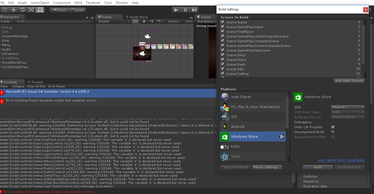
Task: Toggle scene audio speaker icon
Action: 151,21
